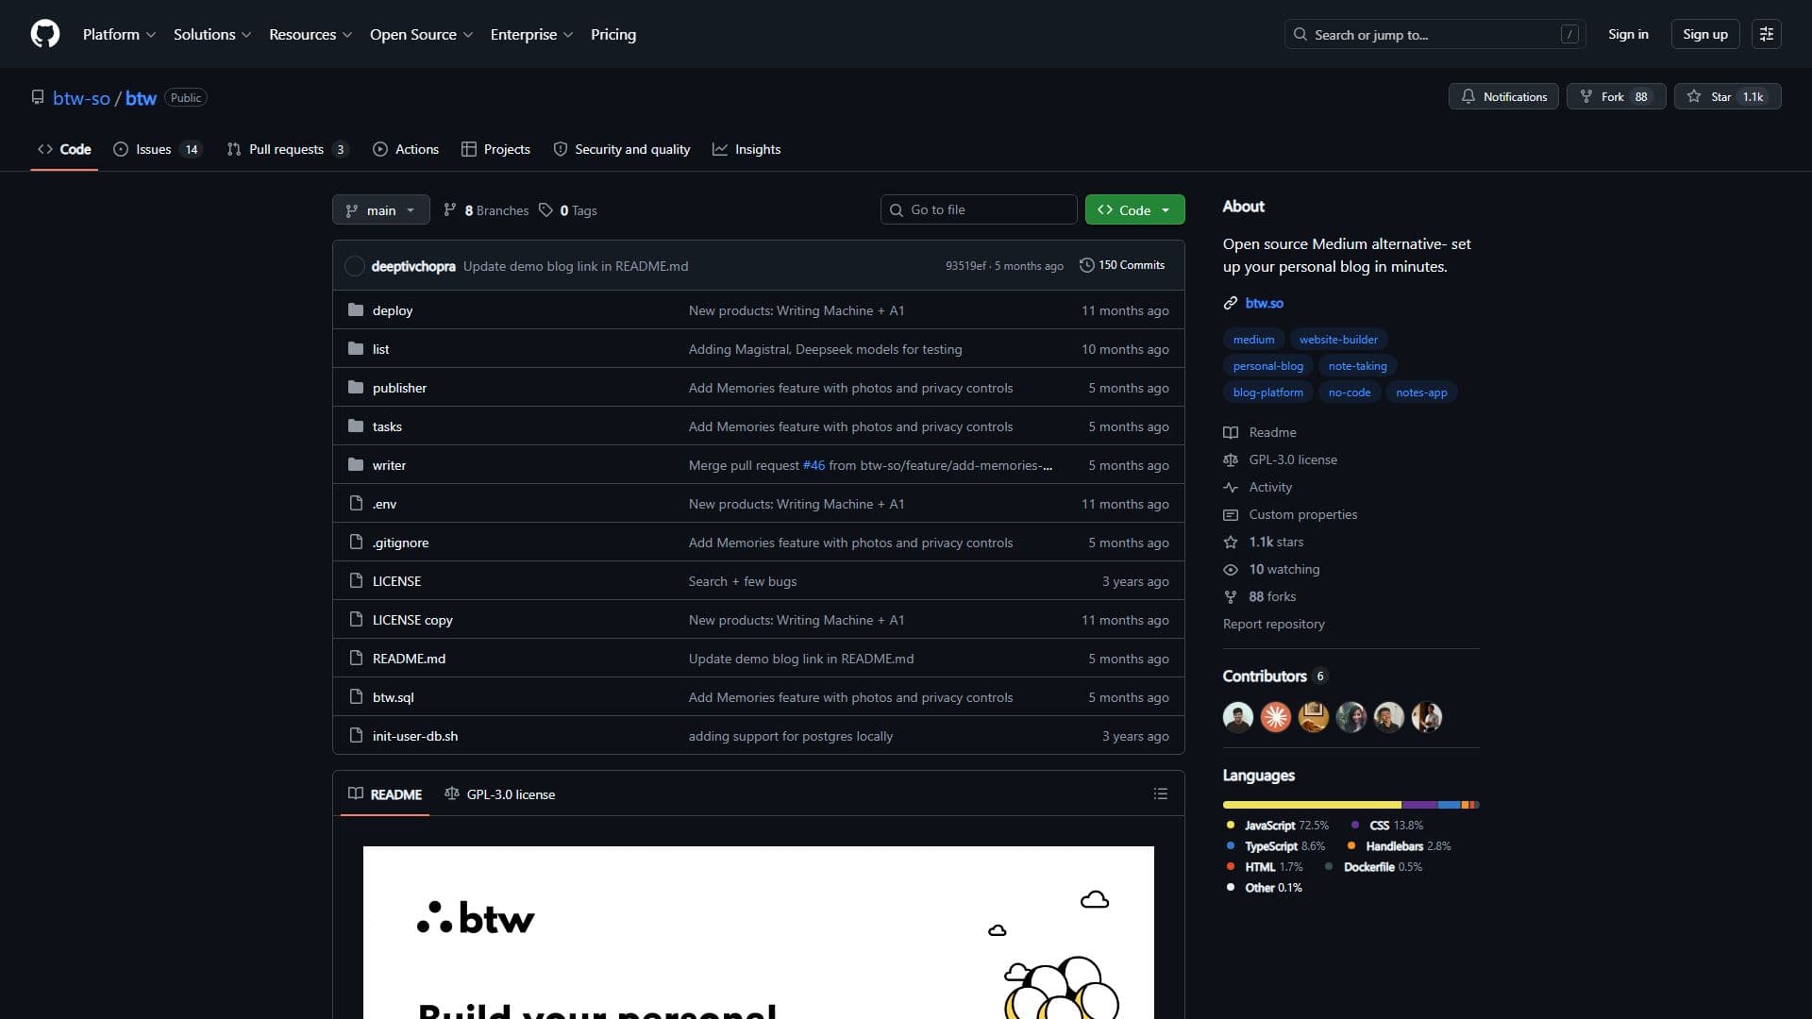Viewport: 1812px width, 1019px height.
Task: Star the btw repository
Action: 1727,96
